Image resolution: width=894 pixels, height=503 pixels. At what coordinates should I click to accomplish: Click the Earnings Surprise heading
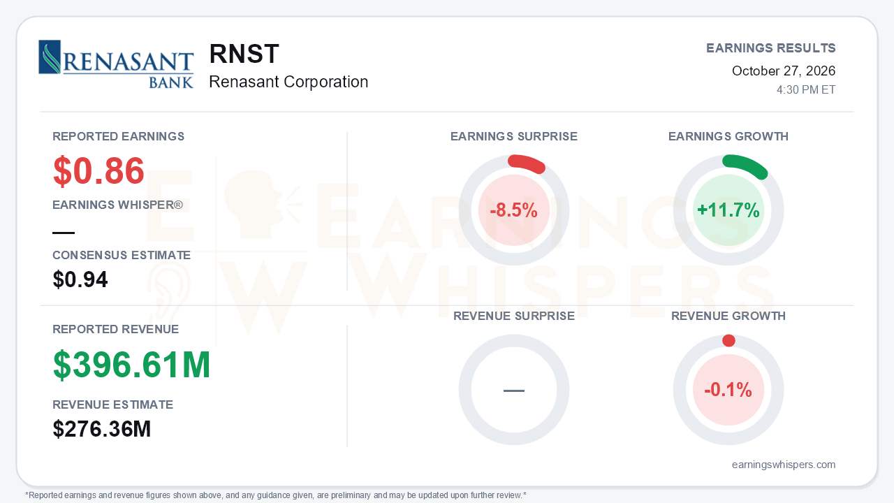coord(514,136)
